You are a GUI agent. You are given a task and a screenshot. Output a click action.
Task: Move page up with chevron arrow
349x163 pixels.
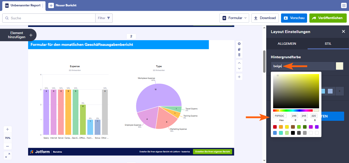(239, 63)
